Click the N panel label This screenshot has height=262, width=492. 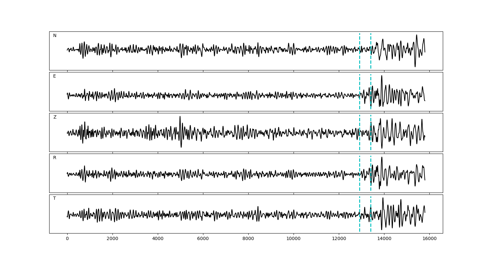(55, 36)
